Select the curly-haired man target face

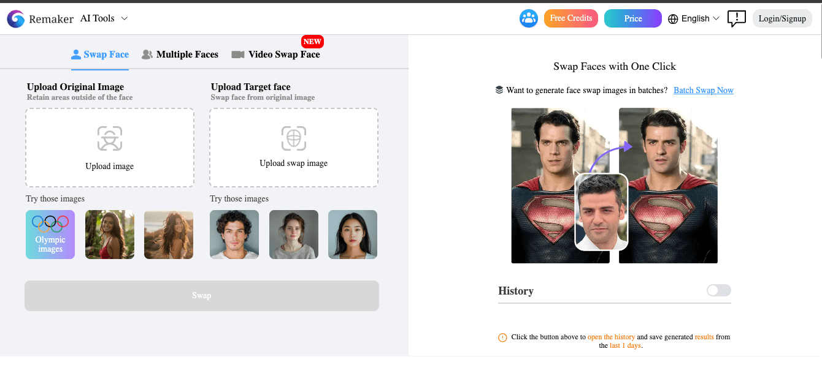tap(234, 235)
